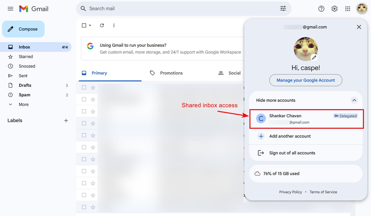Star the first email row

point(93,88)
